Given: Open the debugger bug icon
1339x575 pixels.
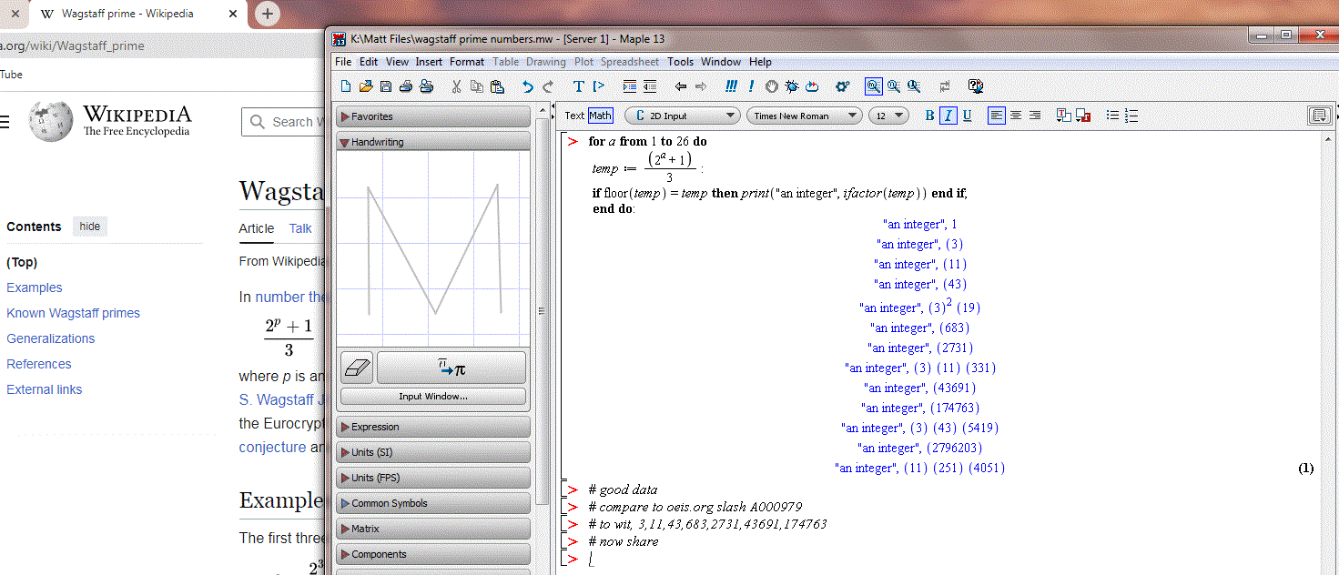Looking at the screenshot, I should [792, 86].
